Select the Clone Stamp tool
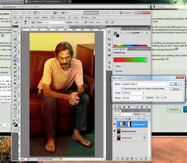Screen dimensions: 187x163 tap(15, 64)
